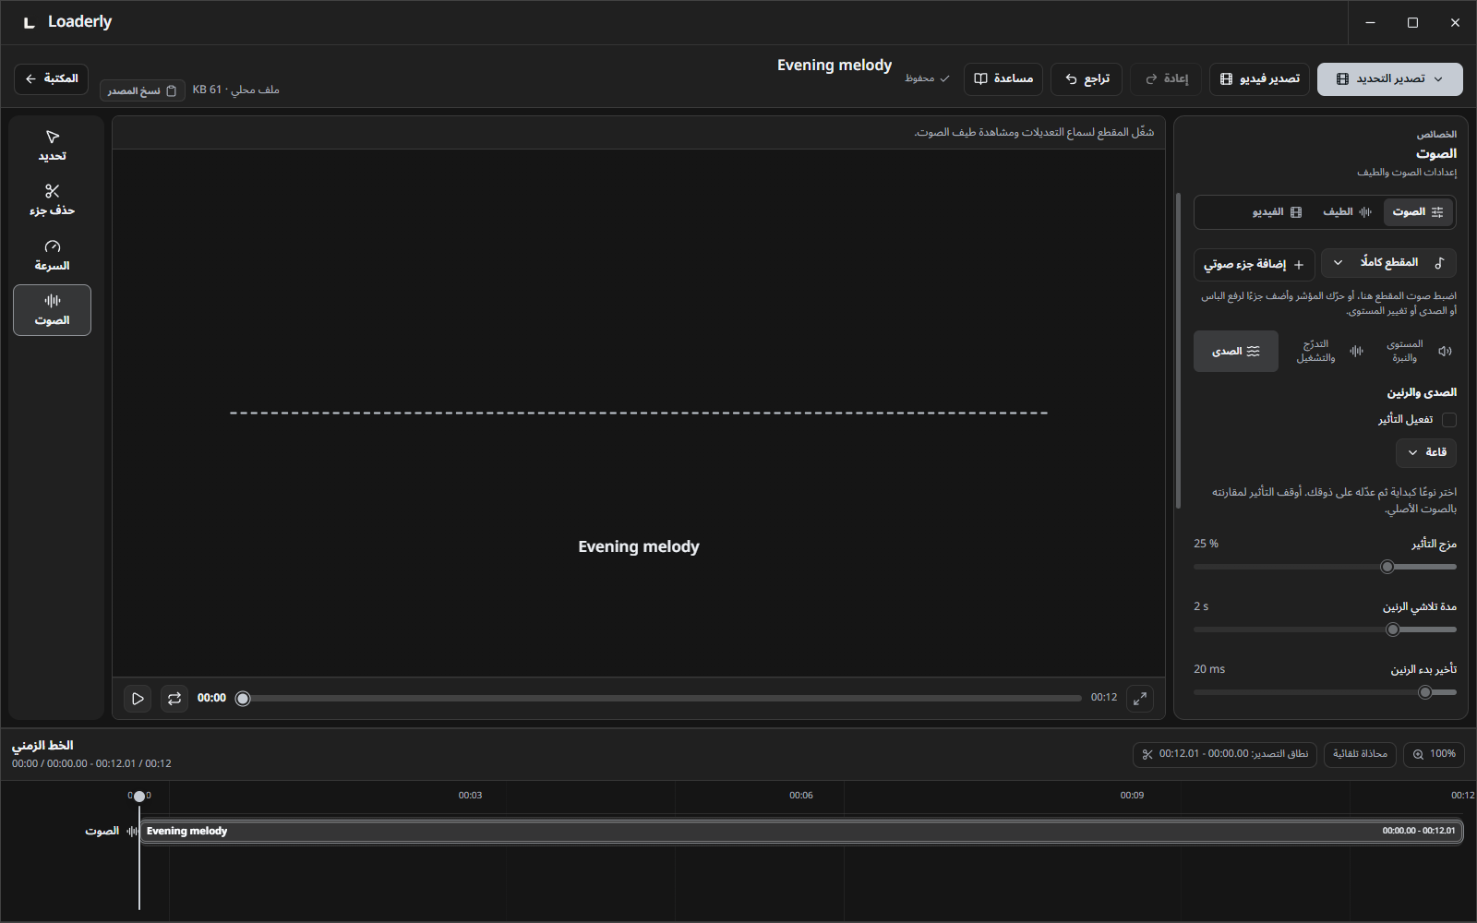Click the تراجع undo button
The width and height of the screenshot is (1477, 923).
[1087, 79]
